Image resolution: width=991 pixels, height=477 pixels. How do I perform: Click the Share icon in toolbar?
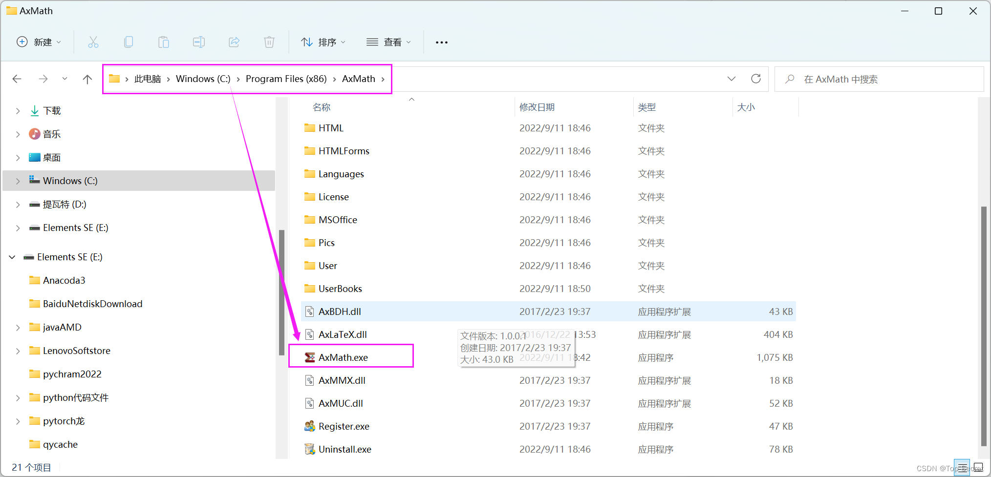234,42
